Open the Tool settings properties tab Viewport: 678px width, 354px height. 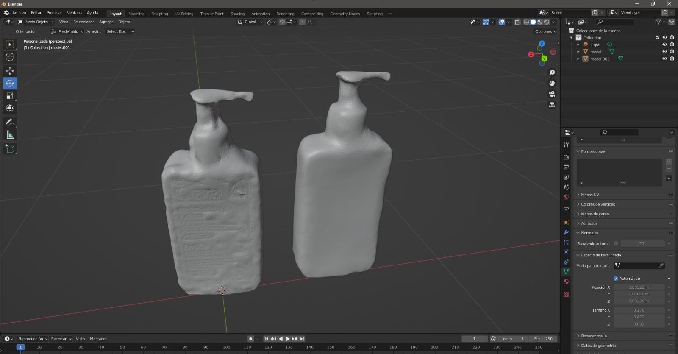566,145
